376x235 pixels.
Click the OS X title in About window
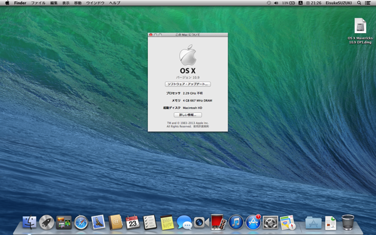pos(188,71)
